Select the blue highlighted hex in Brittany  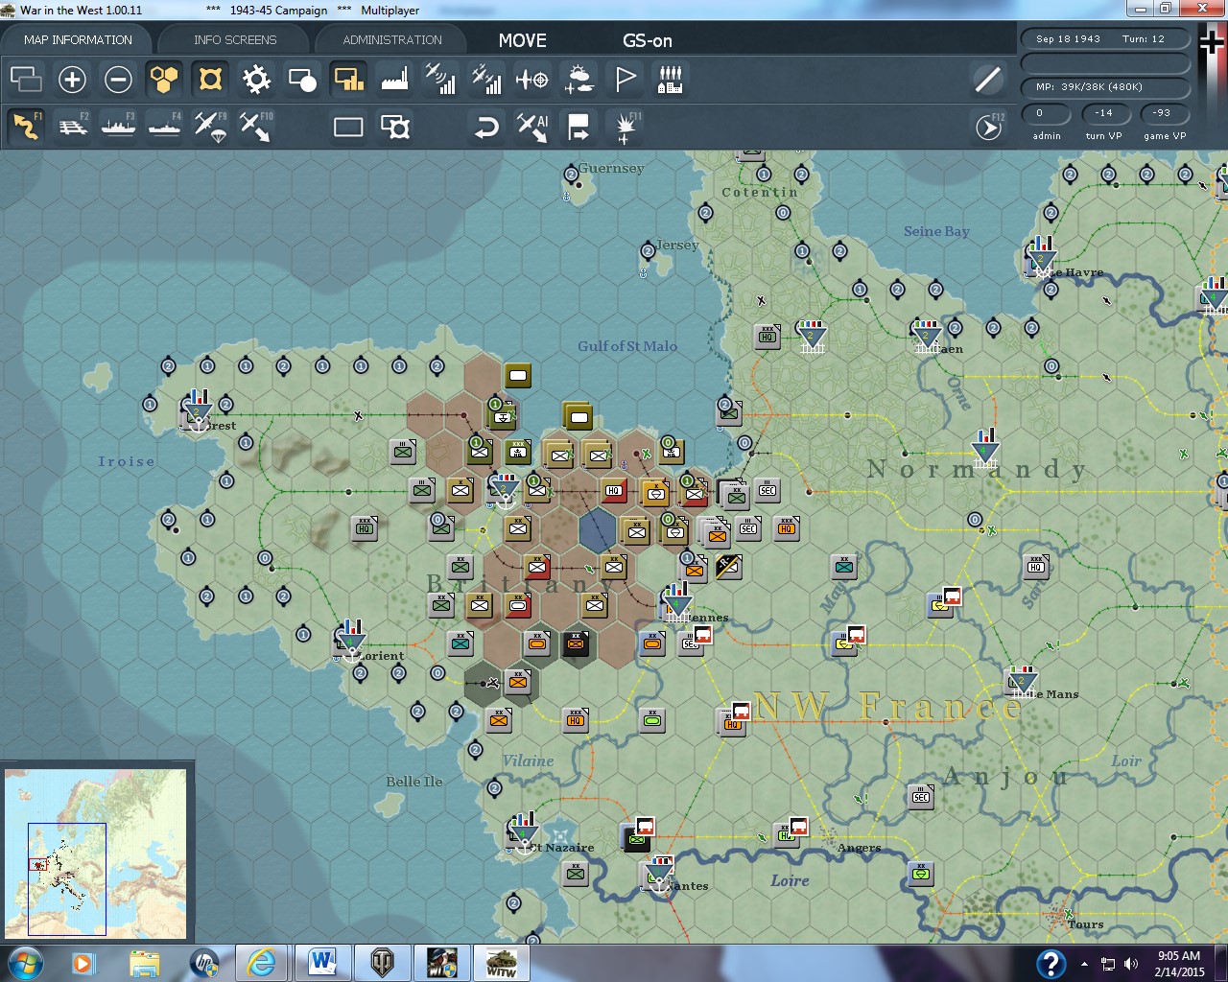pyautogui.click(x=597, y=530)
